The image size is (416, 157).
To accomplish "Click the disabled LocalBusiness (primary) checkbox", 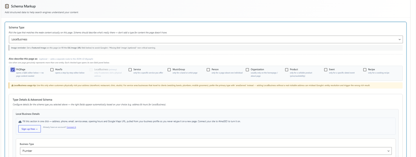I will tap(91, 70).
